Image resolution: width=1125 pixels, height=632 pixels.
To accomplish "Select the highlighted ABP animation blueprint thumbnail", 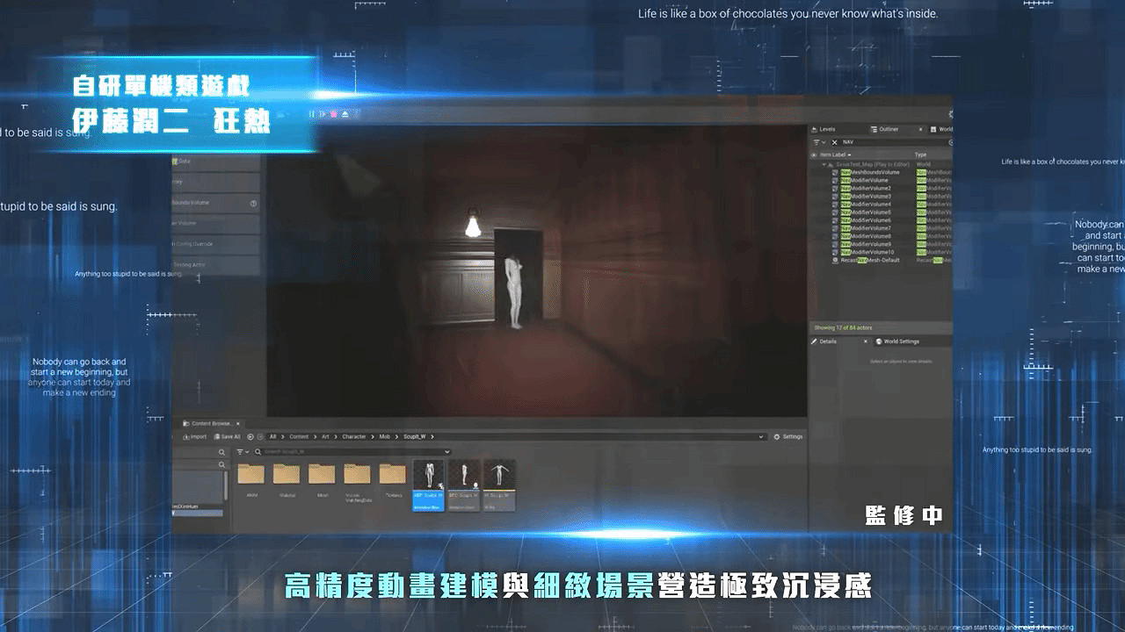I will pyautogui.click(x=429, y=484).
